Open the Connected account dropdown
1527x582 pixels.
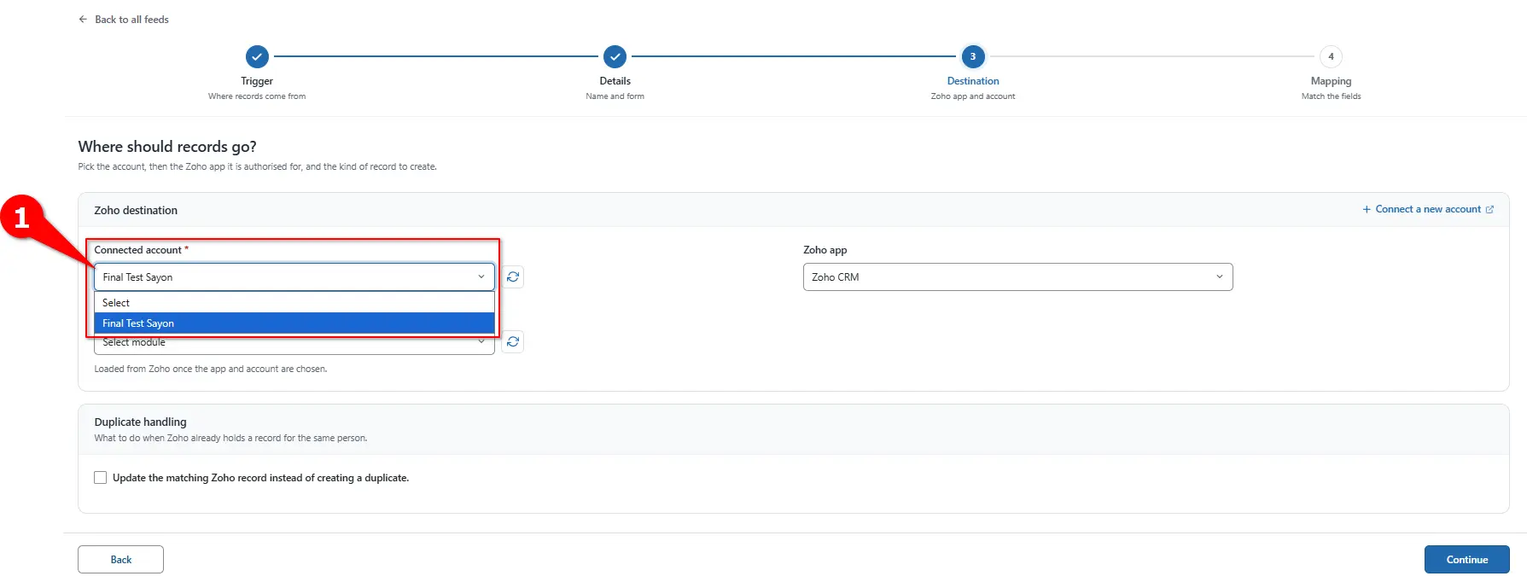[294, 277]
